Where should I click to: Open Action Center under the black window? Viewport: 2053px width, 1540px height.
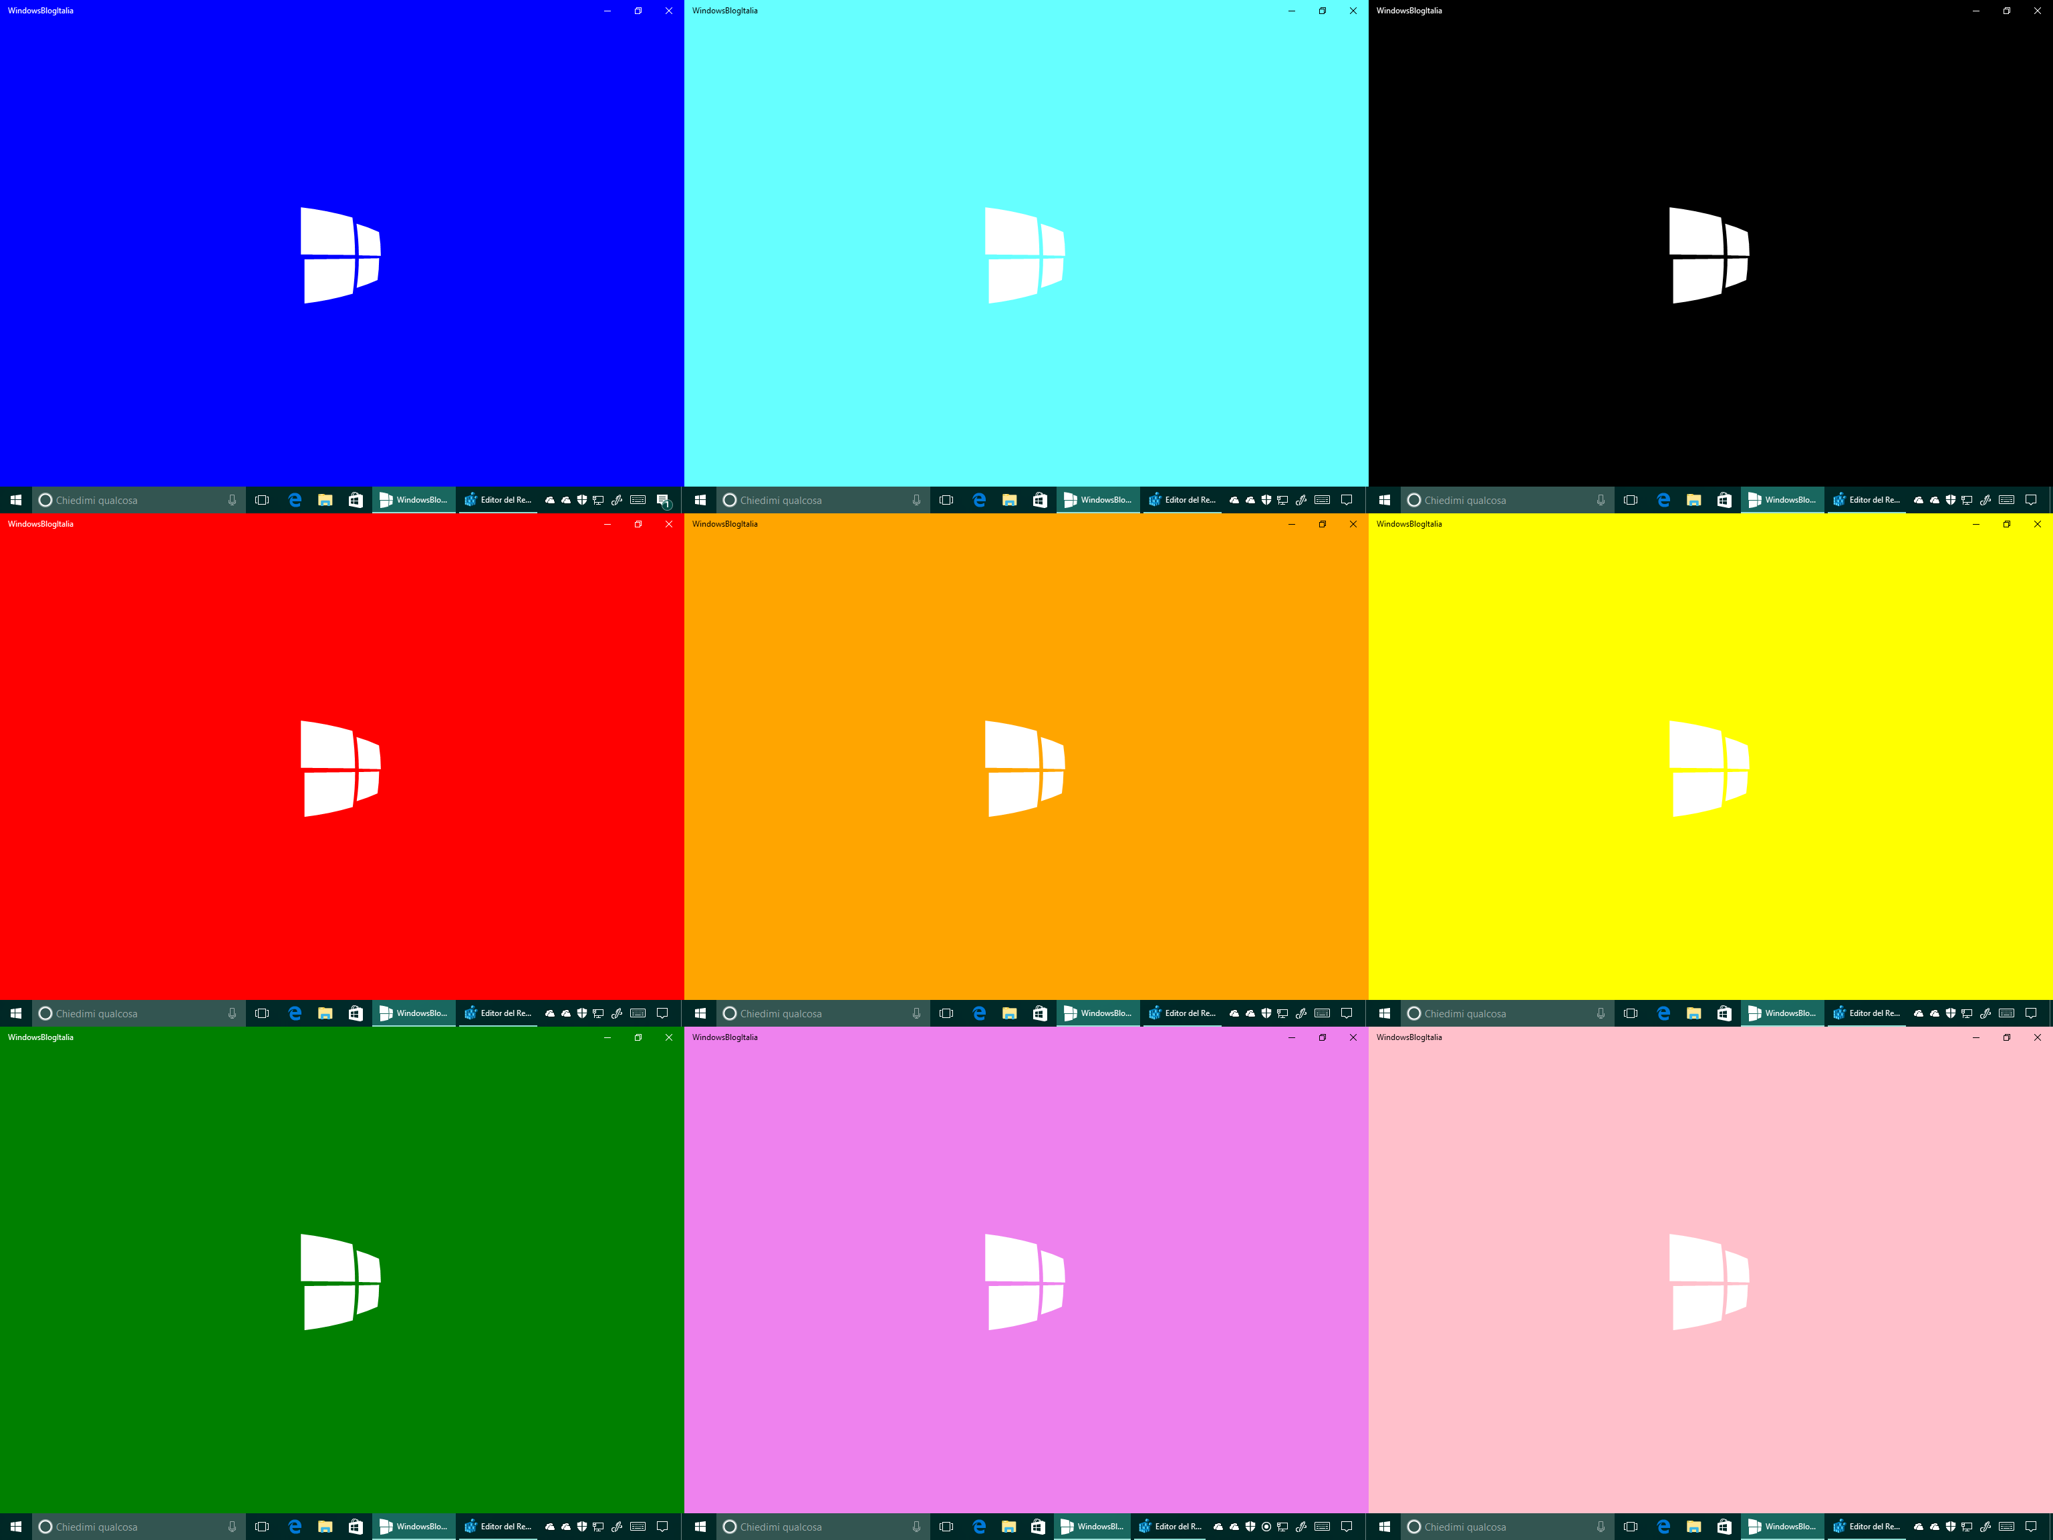pyautogui.click(x=2031, y=501)
